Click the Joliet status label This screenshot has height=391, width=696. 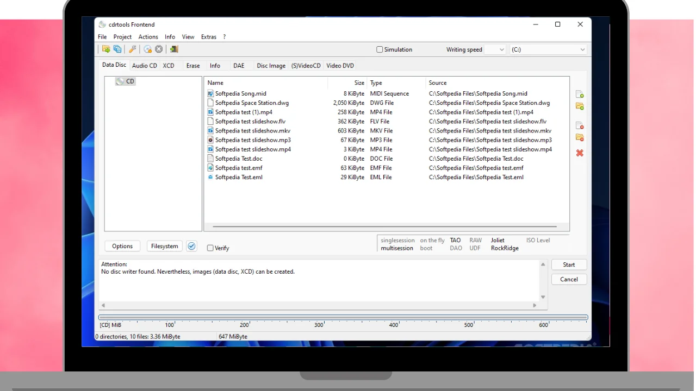498,240
